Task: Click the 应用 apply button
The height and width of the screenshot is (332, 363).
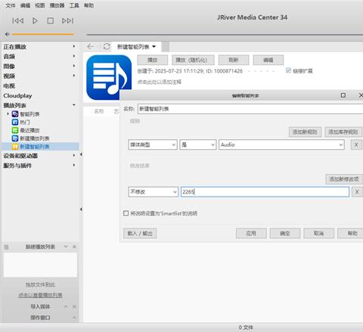Action: [x=251, y=234]
